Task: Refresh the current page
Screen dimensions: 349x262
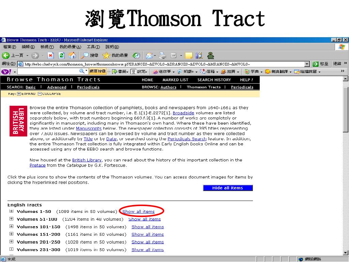Action: pyautogui.click(x=62, y=56)
